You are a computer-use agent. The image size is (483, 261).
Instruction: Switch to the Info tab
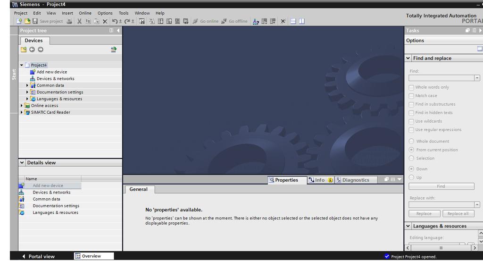(x=320, y=180)
